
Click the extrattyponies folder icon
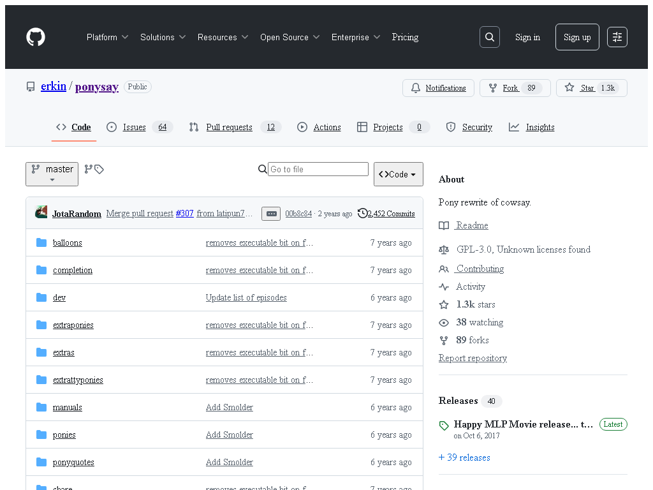(x=41, y=380)
